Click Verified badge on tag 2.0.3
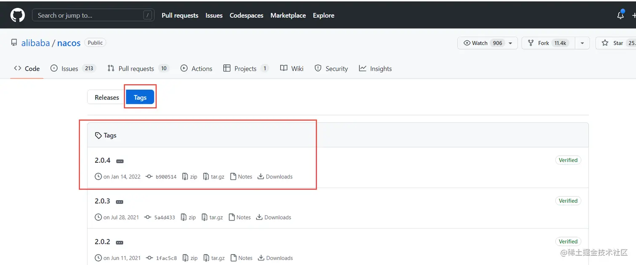This screenshot has height=265, width=636. tap(568, 201)
